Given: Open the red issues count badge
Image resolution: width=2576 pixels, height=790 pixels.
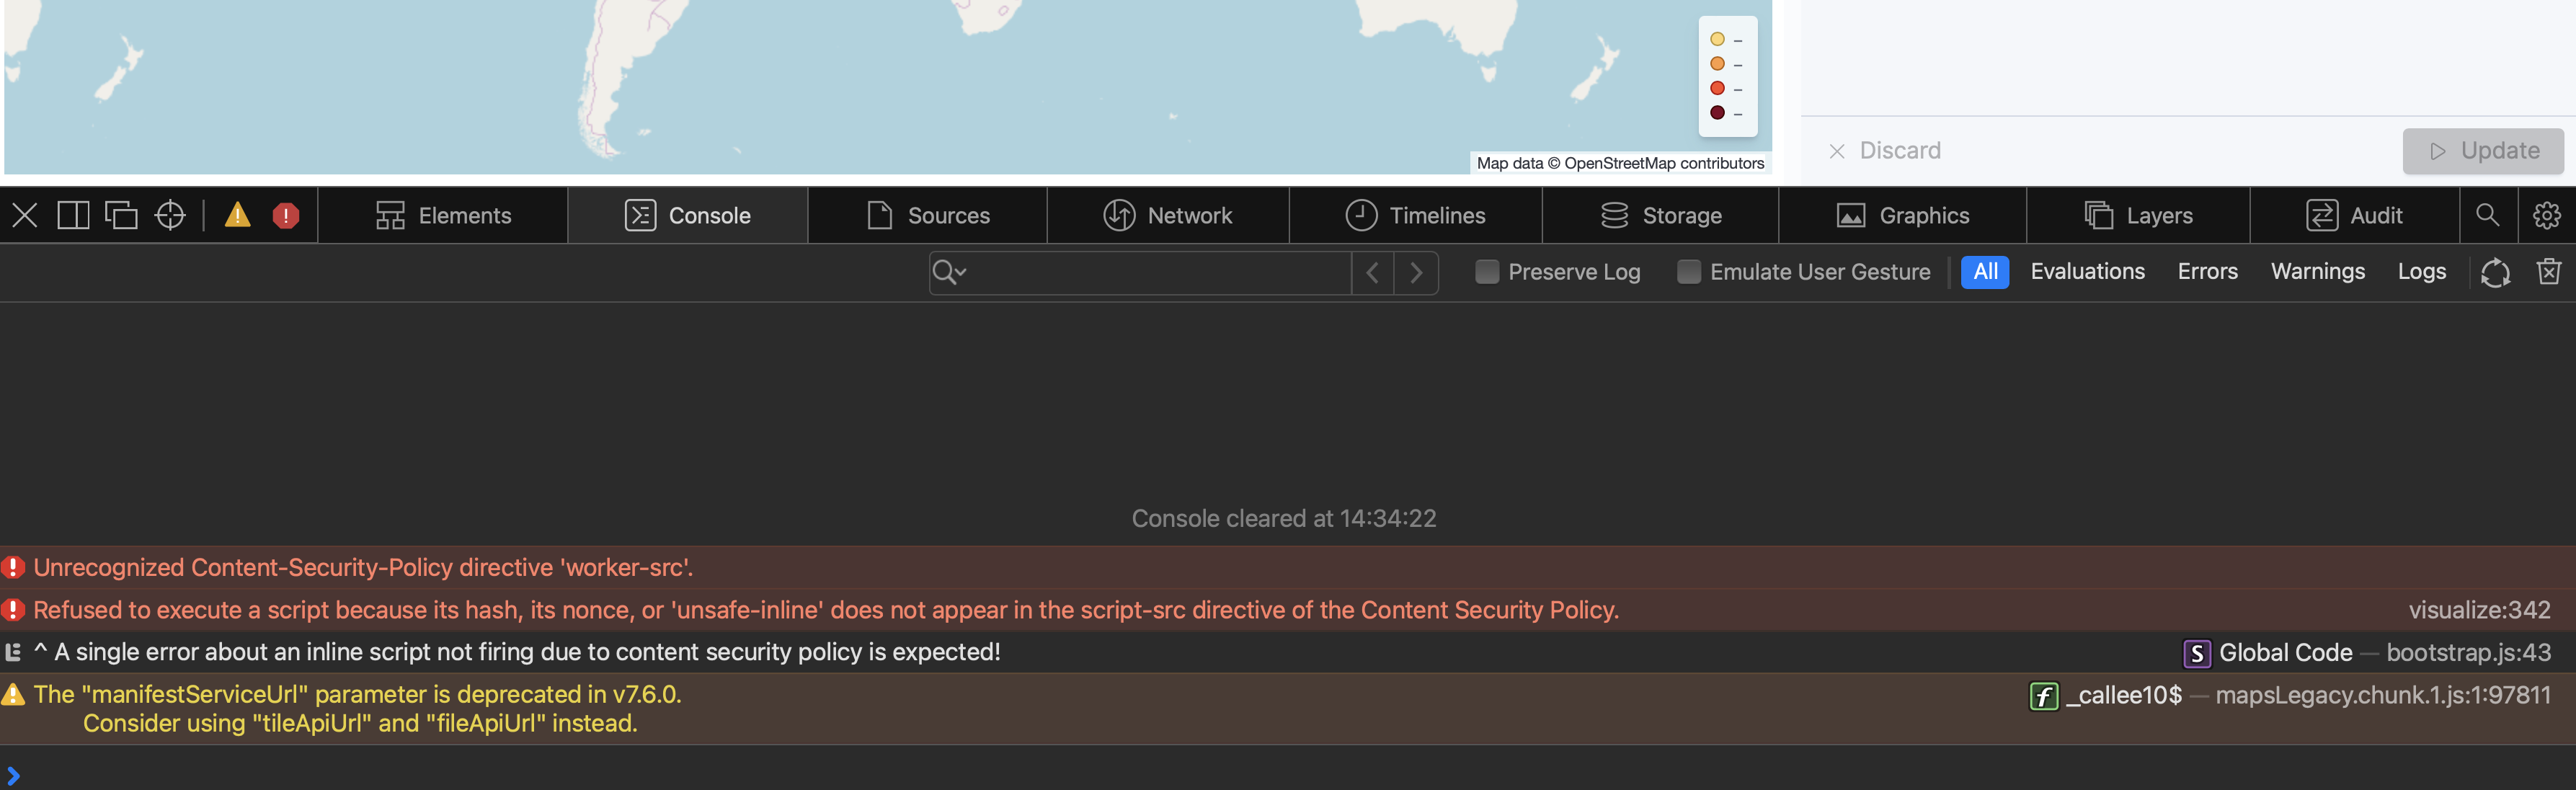Looking at the screenshot, I should click(x=285, y=214).
